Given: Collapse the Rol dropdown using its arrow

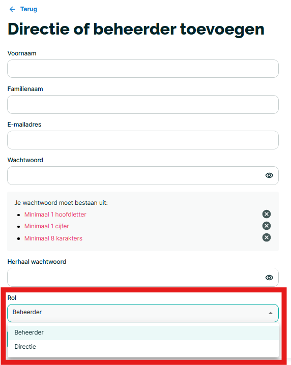Looking at the screenshot, I should click(x=270, y=313).
